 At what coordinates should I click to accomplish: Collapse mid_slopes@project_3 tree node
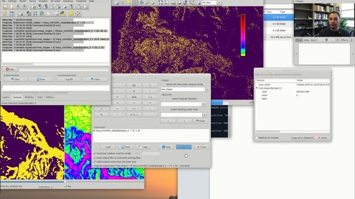tap(257, 88)
